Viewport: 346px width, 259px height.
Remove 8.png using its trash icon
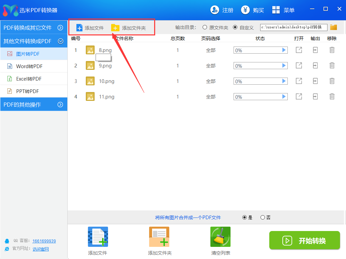pos(332,50)
